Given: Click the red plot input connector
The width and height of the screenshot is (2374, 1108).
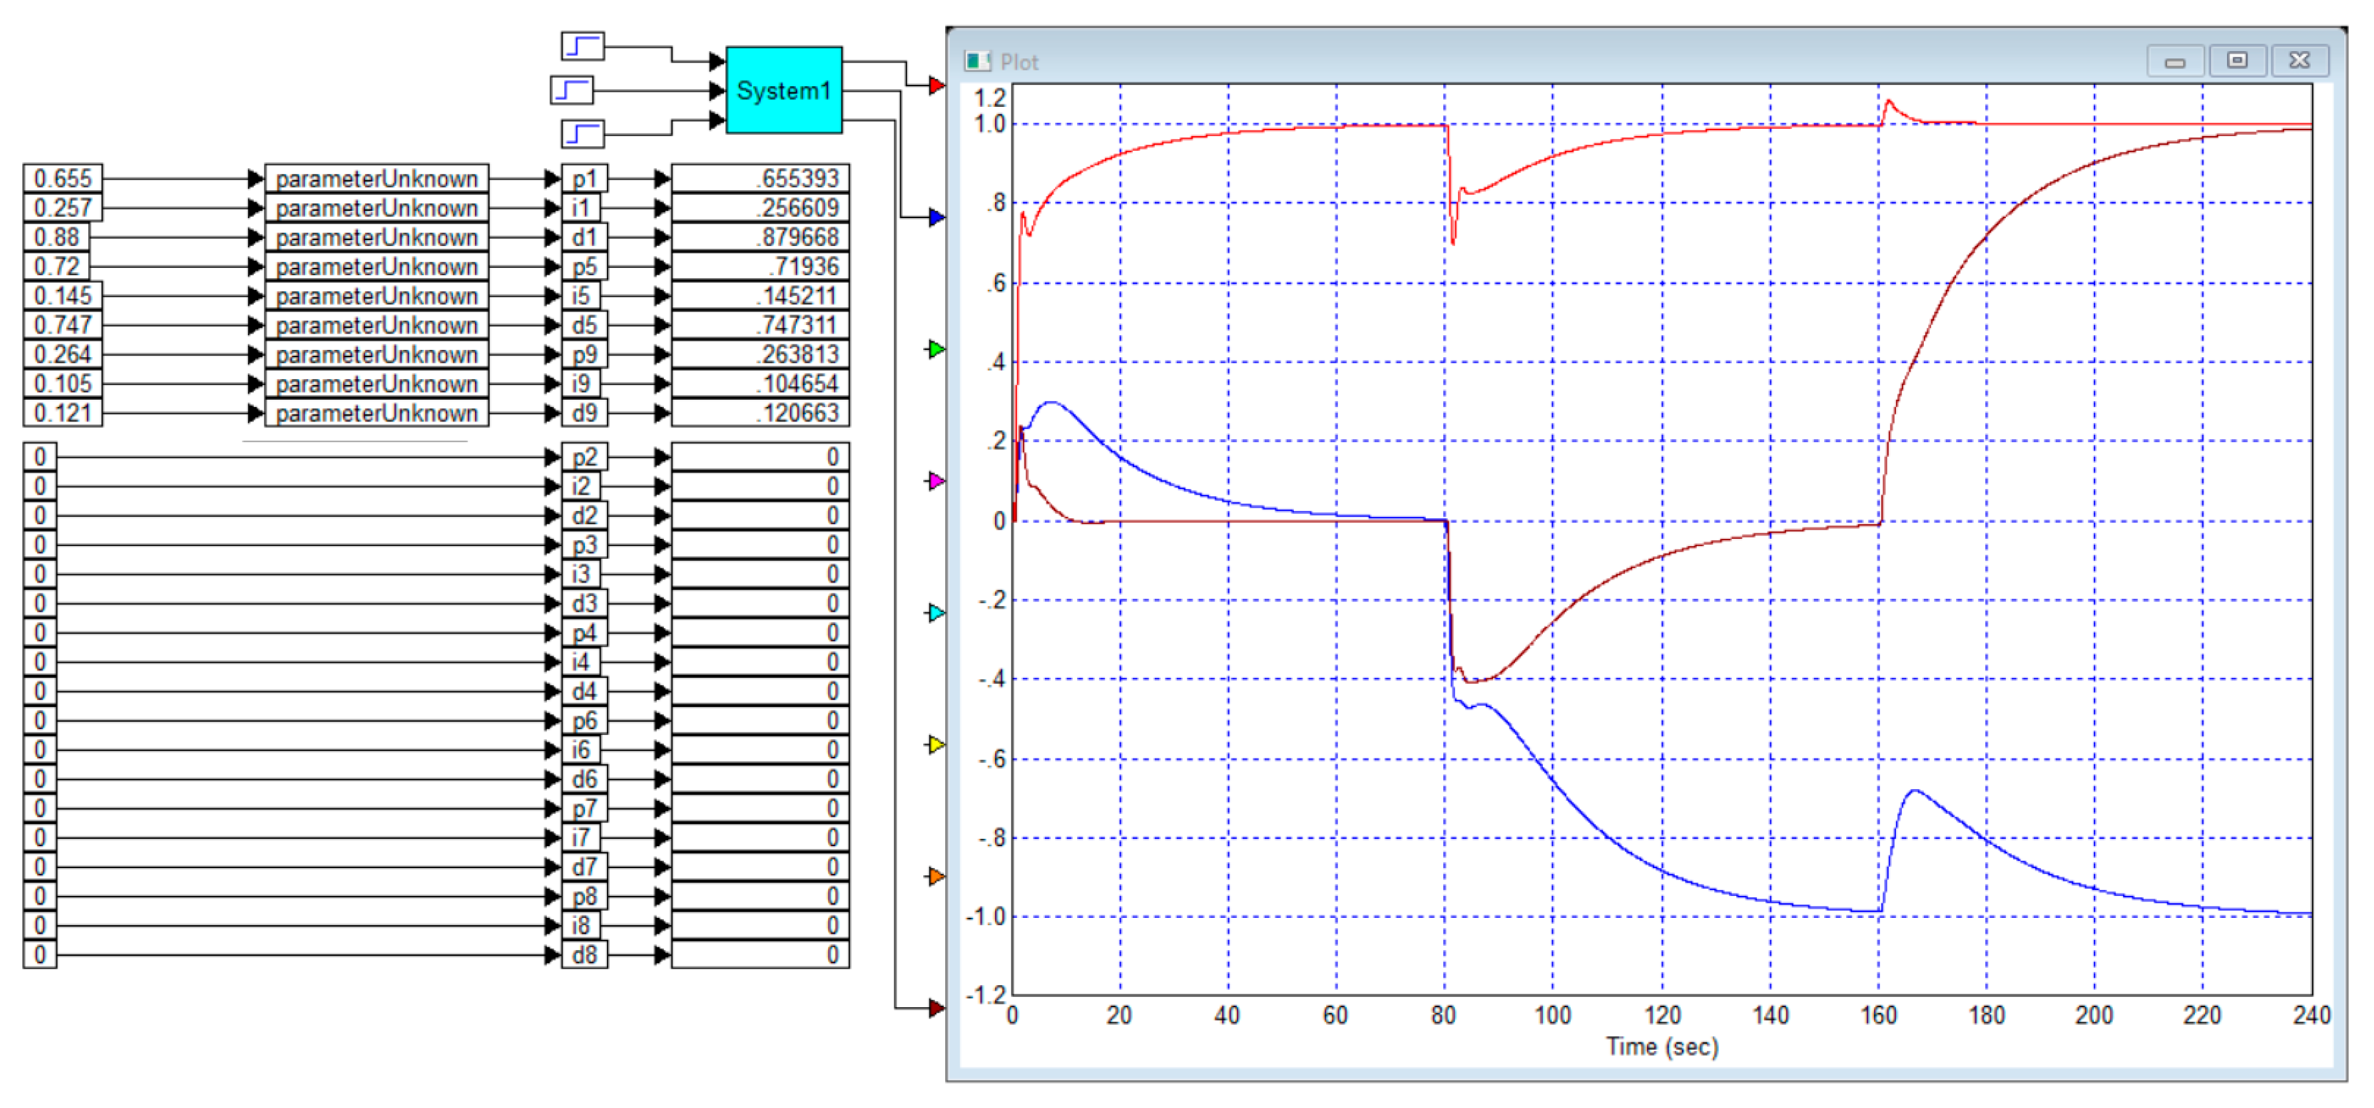Looking at the screenshot, I should tap(936, 86).
